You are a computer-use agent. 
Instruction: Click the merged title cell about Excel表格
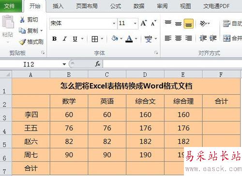(x=126, y=86)
